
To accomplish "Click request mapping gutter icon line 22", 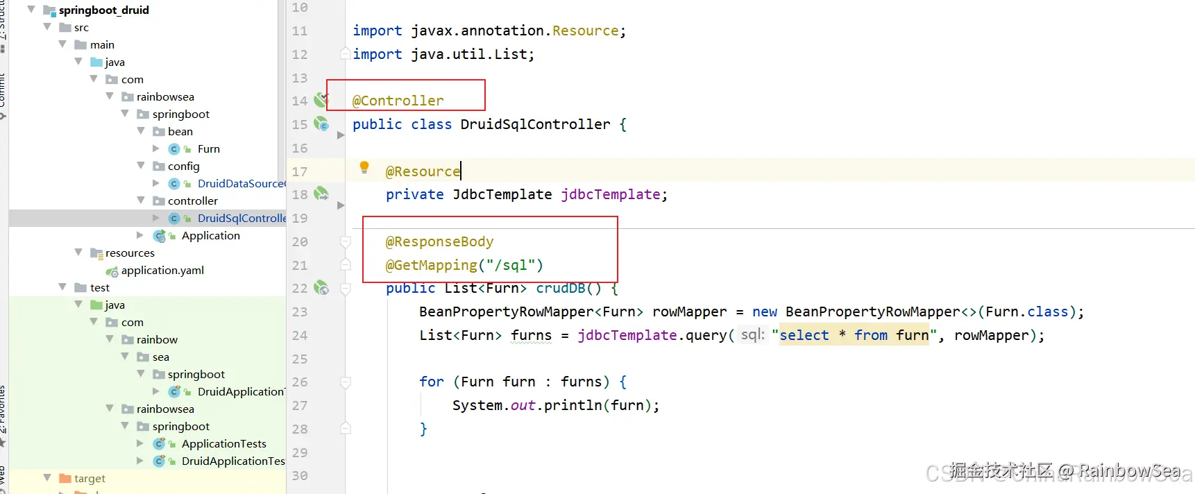I will pos(321,287).
